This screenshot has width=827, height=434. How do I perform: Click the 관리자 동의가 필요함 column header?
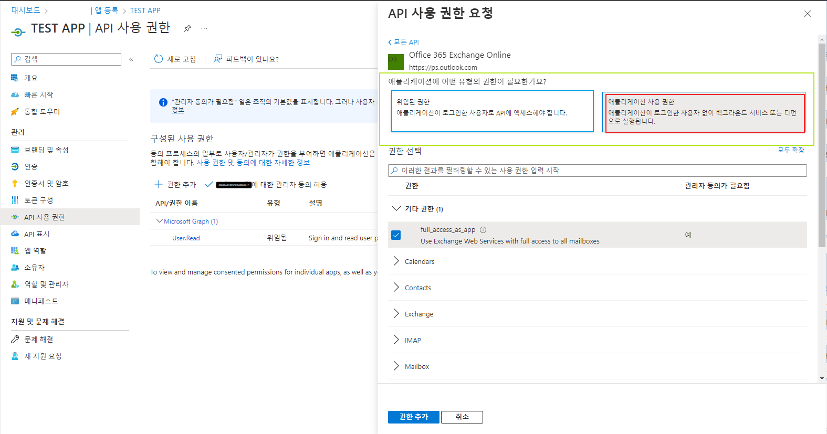click(x=717, y=186)
